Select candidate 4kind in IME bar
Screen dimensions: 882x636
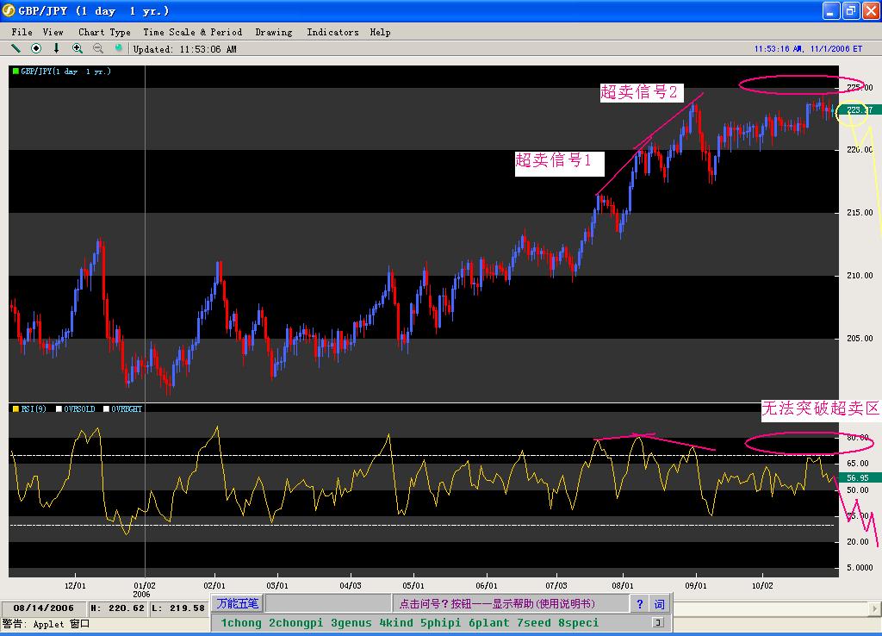click(396, 622)
